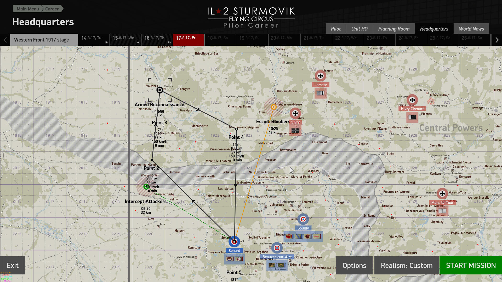Open the squadron emblem under Sivry
This screenshot has height=282, width=502.
pyautogui.click(x=295, y=130)
